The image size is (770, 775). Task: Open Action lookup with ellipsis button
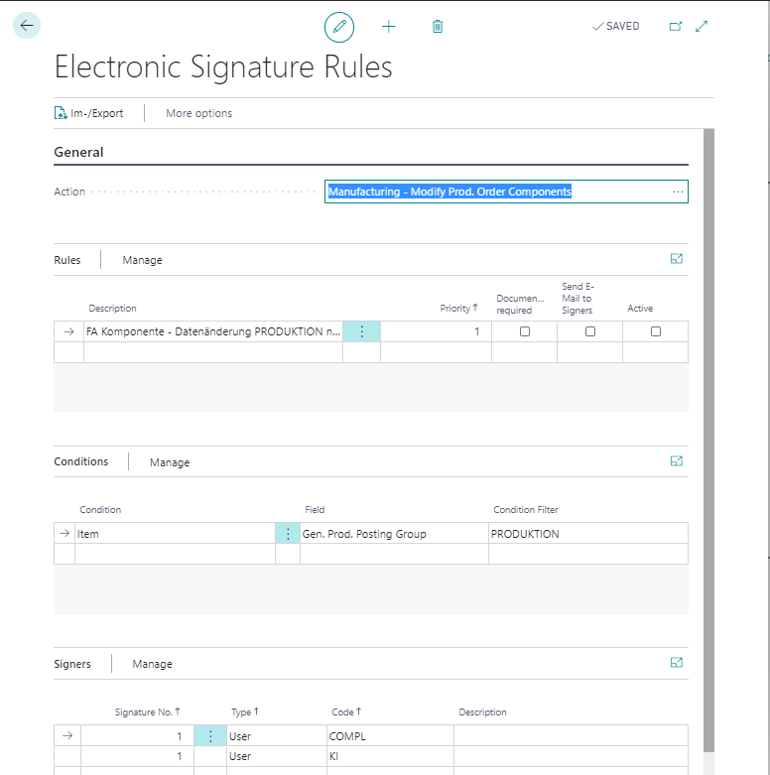pos(678,192)
